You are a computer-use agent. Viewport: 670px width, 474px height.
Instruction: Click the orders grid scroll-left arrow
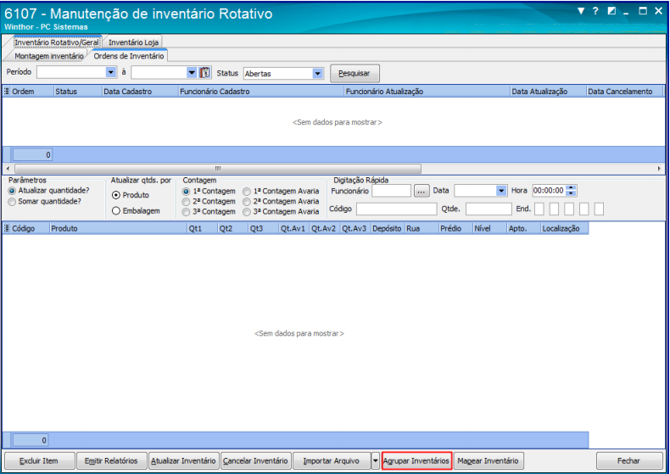pyautogui.click(x=8, y=169)
